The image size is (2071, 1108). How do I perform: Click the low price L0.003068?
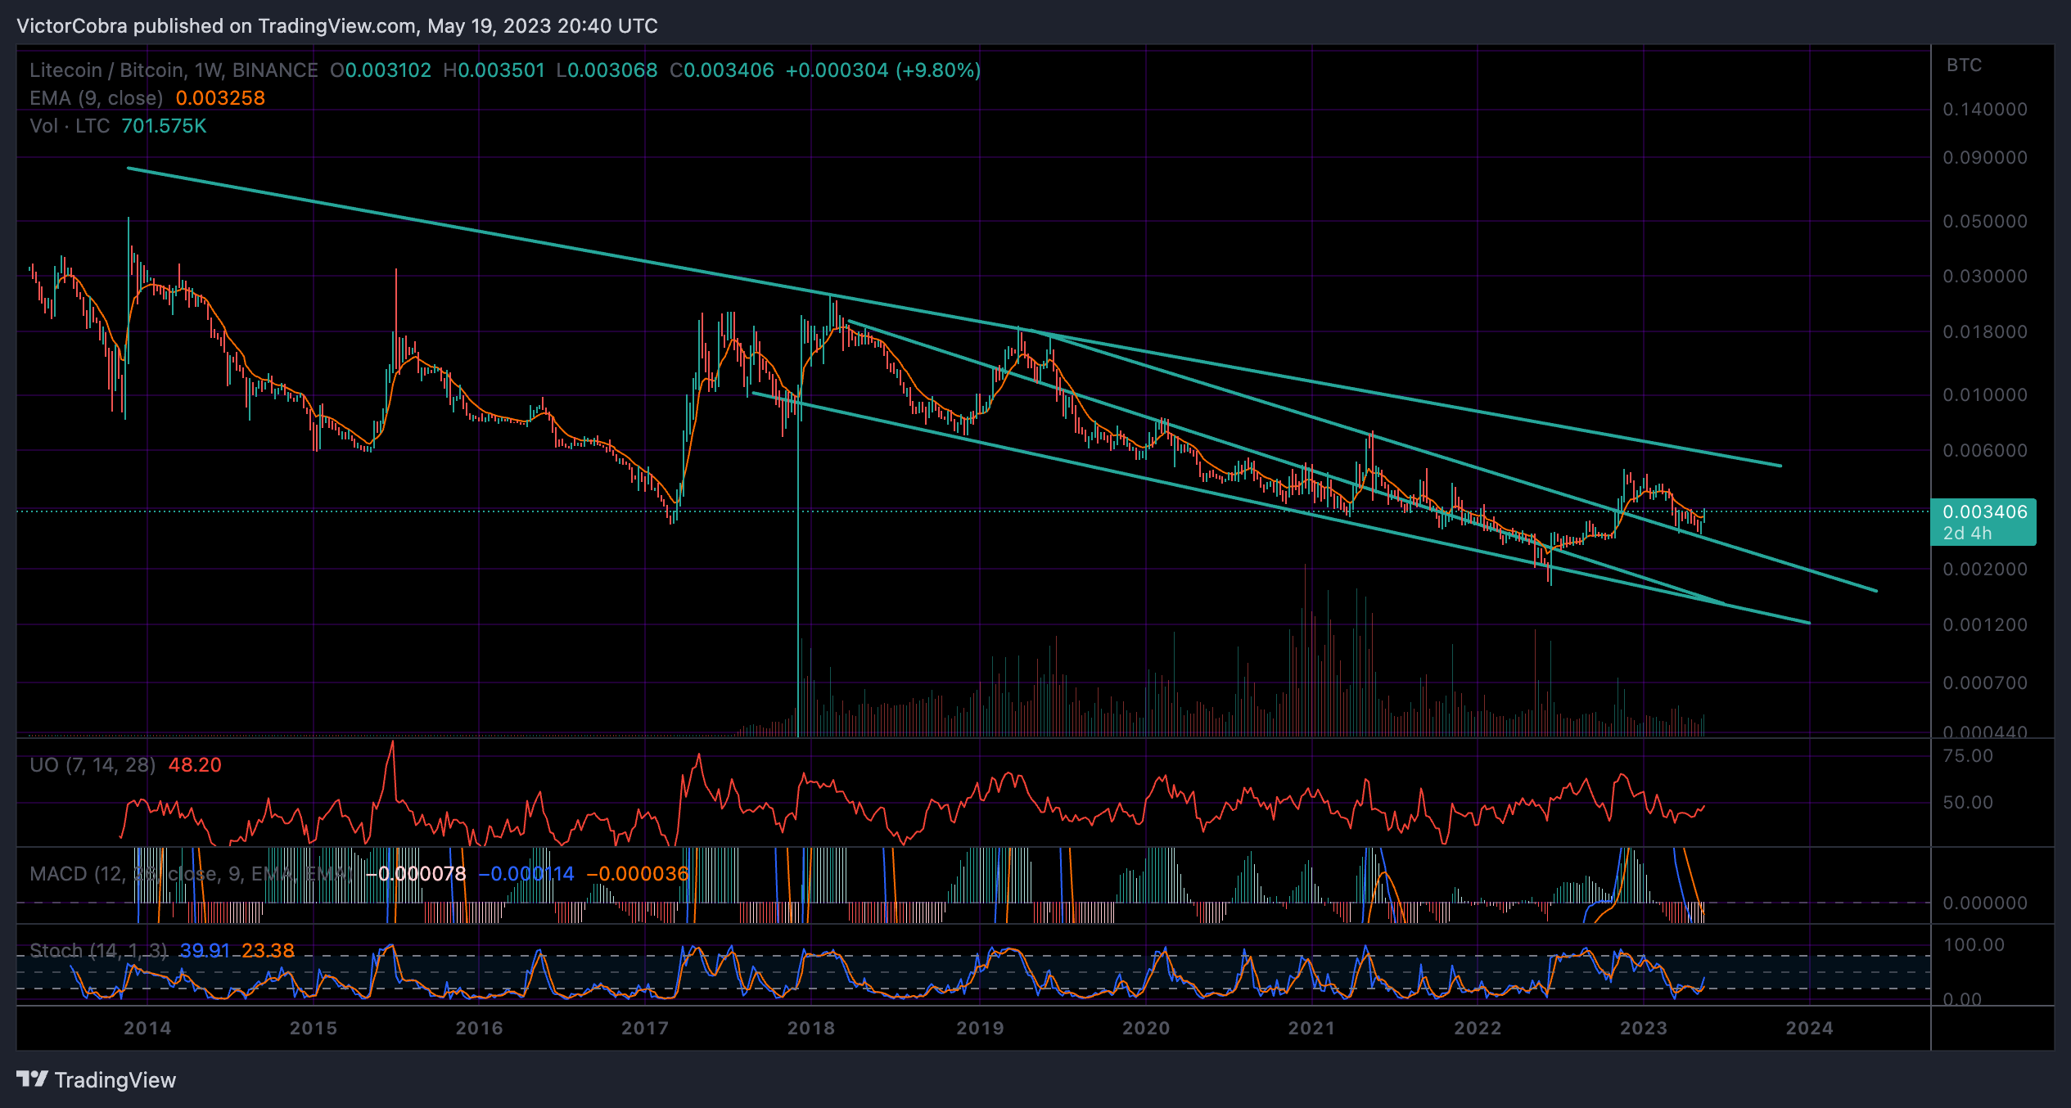pyautogui.click(x=607, y=70)
